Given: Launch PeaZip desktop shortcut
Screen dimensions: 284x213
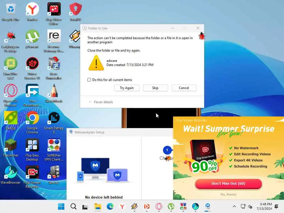Looking at the screenshot, I should tap(11, 121).
